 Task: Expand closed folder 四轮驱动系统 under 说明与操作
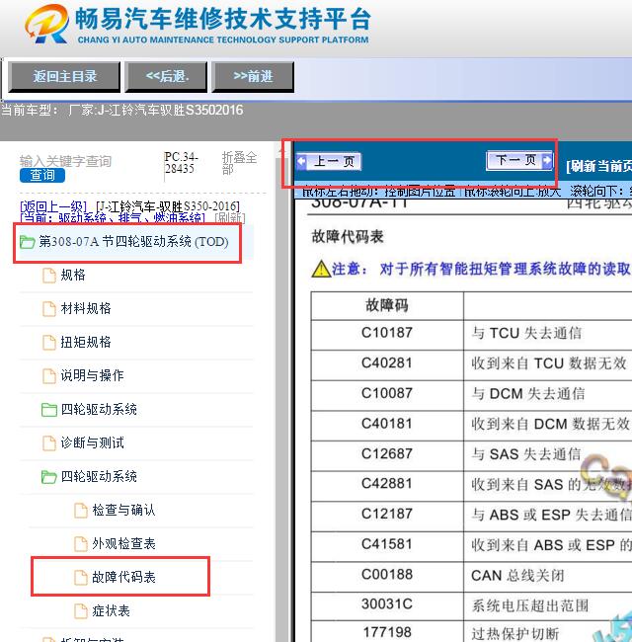pyautogui.click(x=49, y=410)
